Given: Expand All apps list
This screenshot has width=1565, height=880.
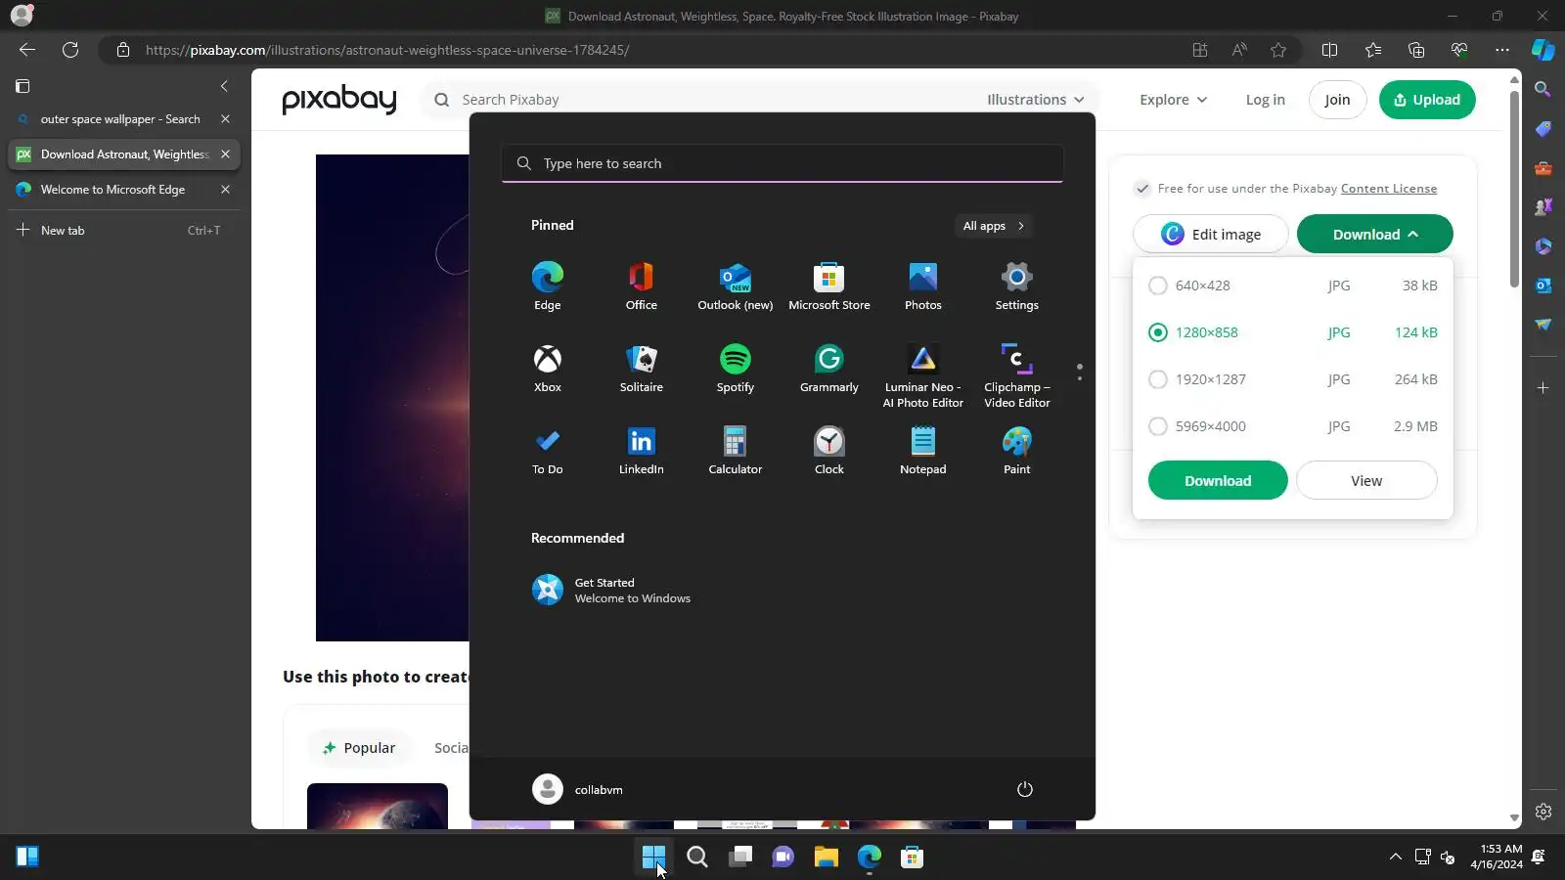Looking at the screenshot, I should tap(993, 226).
